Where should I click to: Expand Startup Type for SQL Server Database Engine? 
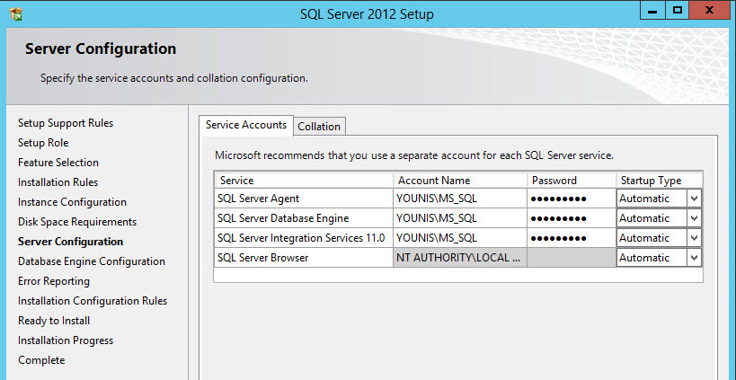coord(693,218)
